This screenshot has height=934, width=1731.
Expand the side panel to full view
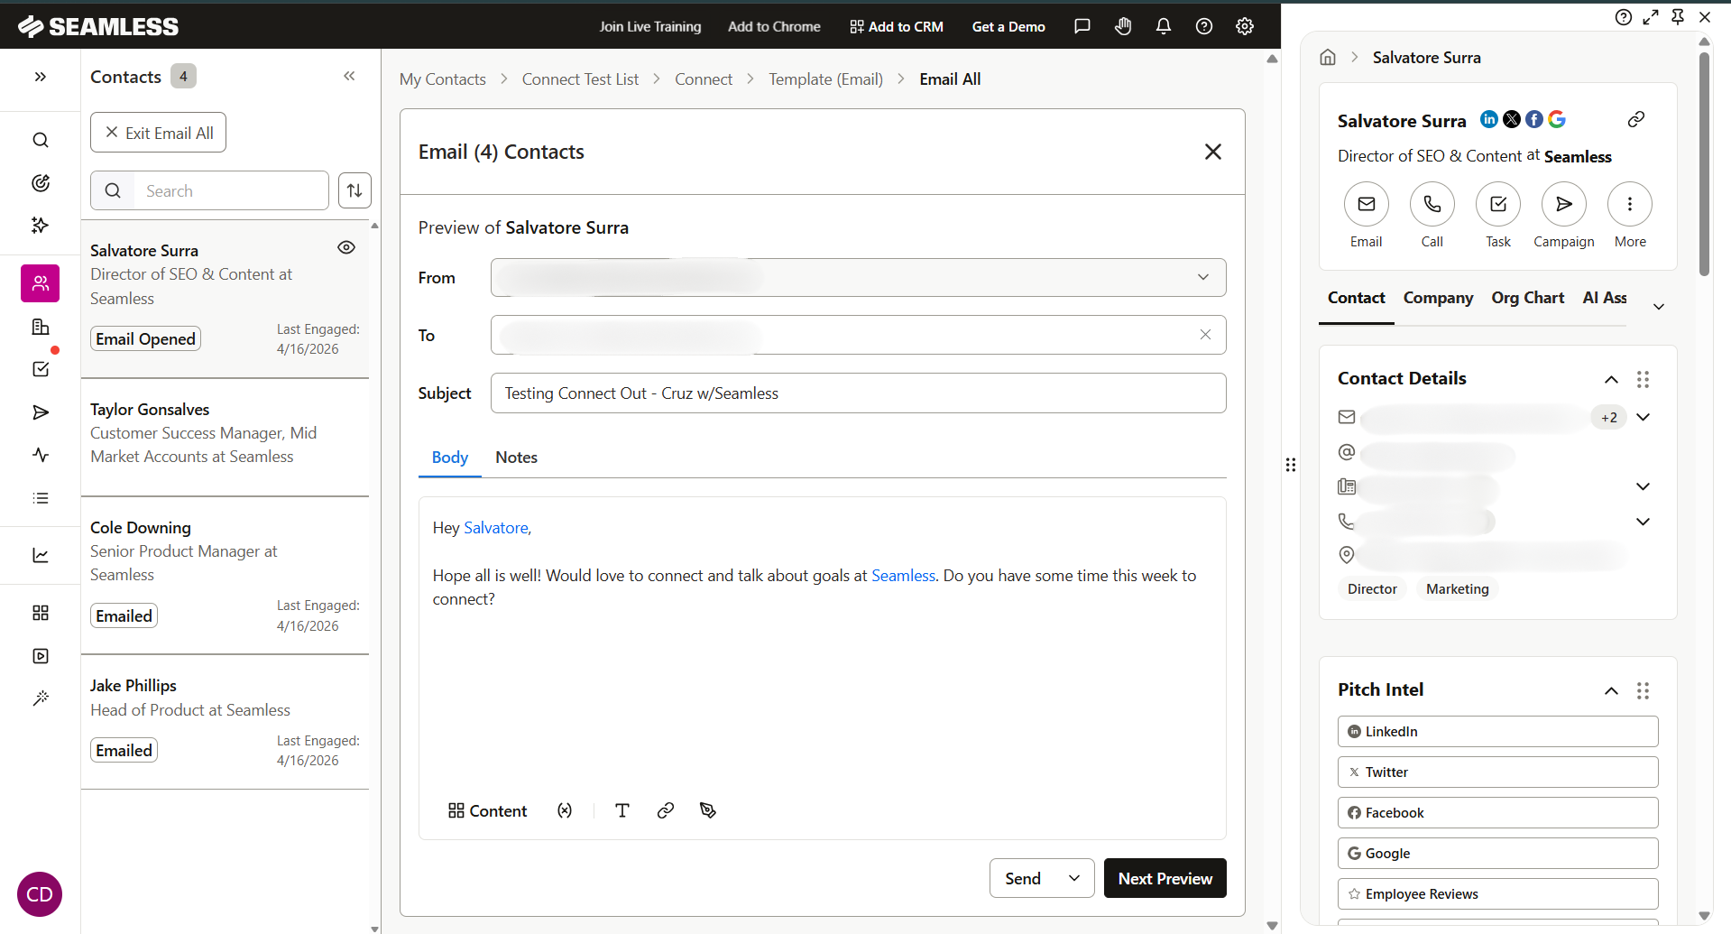1651,16
